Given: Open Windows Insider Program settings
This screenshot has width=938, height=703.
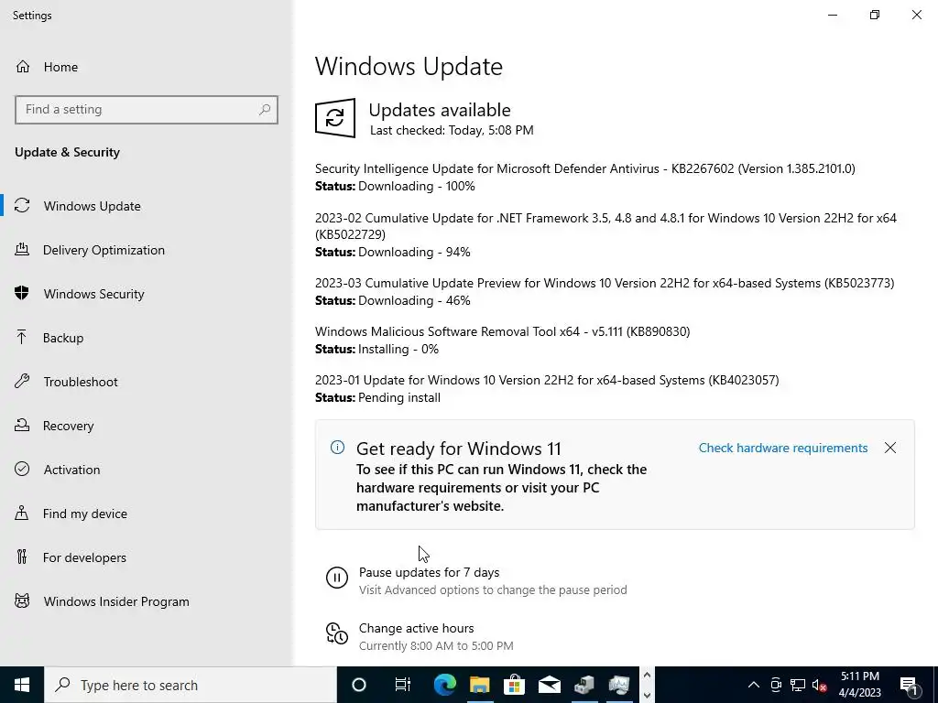Looking at the screenshot, I should pyautogui.click(x=116, y=601).
